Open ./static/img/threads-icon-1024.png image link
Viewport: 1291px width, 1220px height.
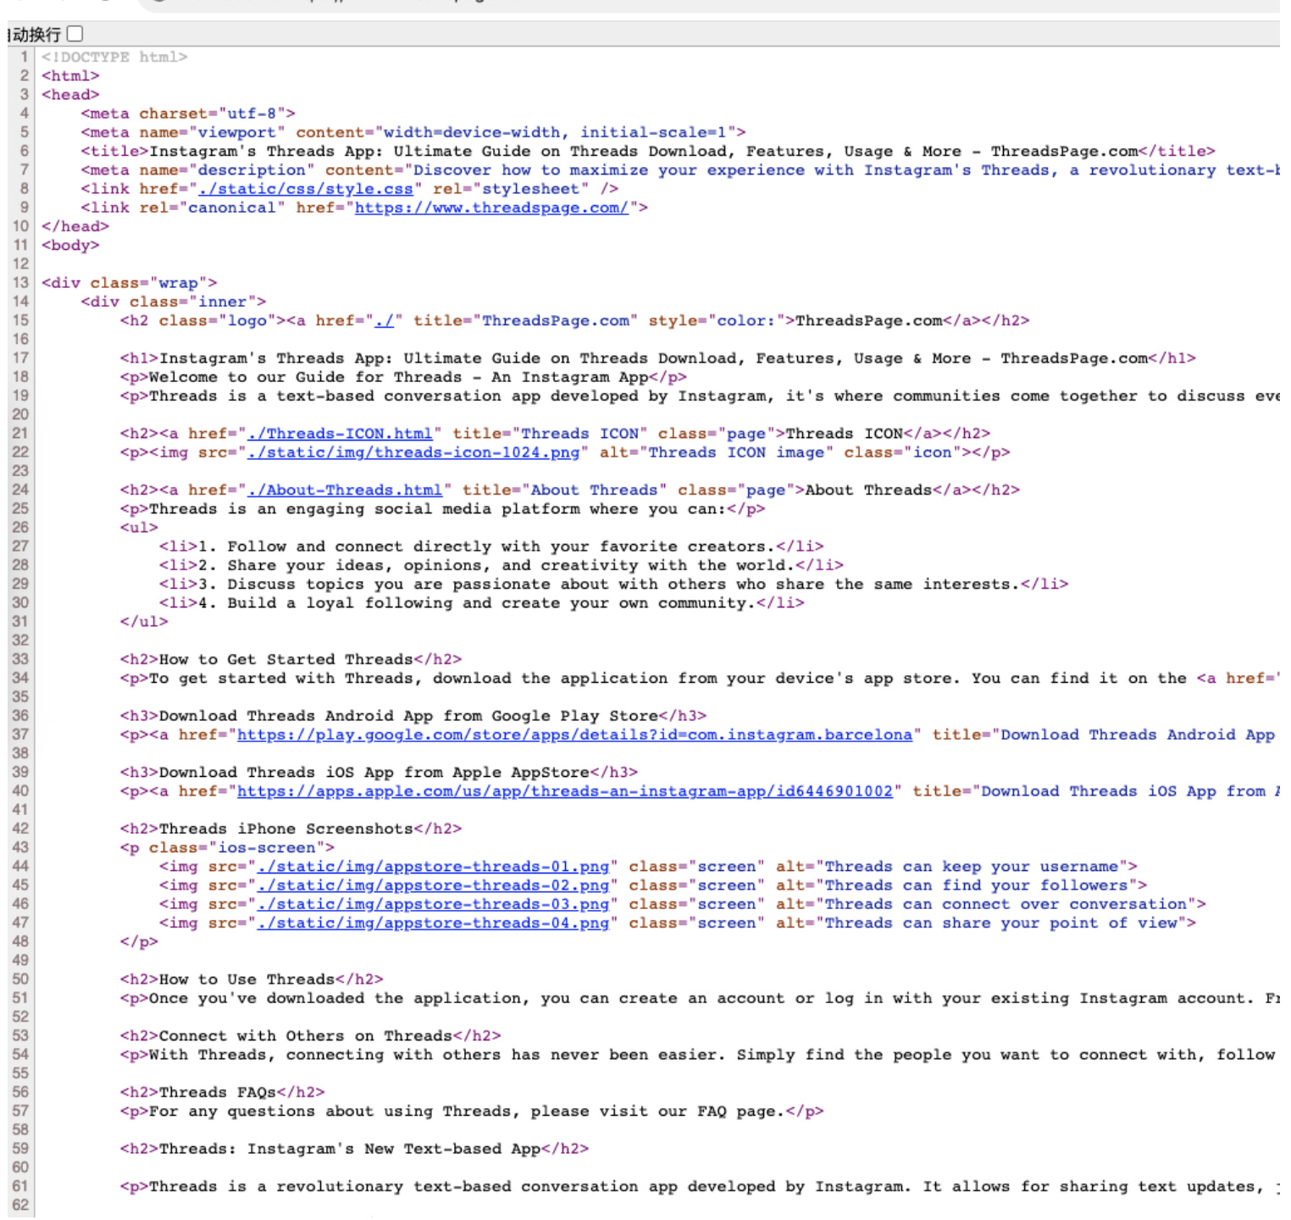point(413,452)
